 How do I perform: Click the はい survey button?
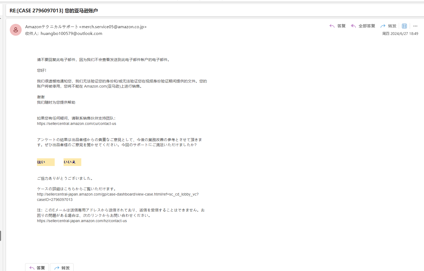coord(46,162)
